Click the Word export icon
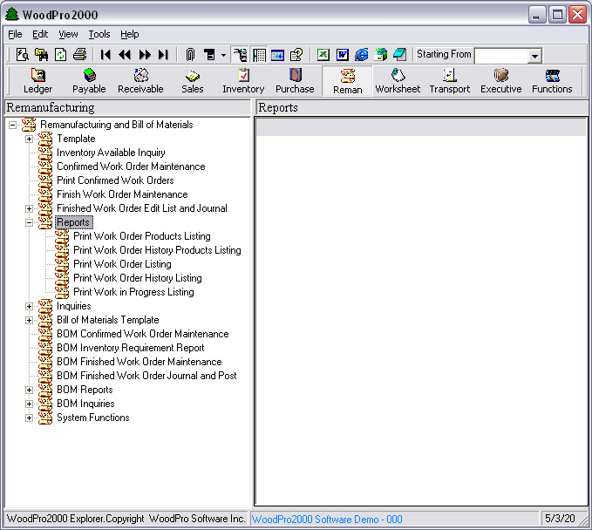592x530 pixels. click(x=343, y=55)
